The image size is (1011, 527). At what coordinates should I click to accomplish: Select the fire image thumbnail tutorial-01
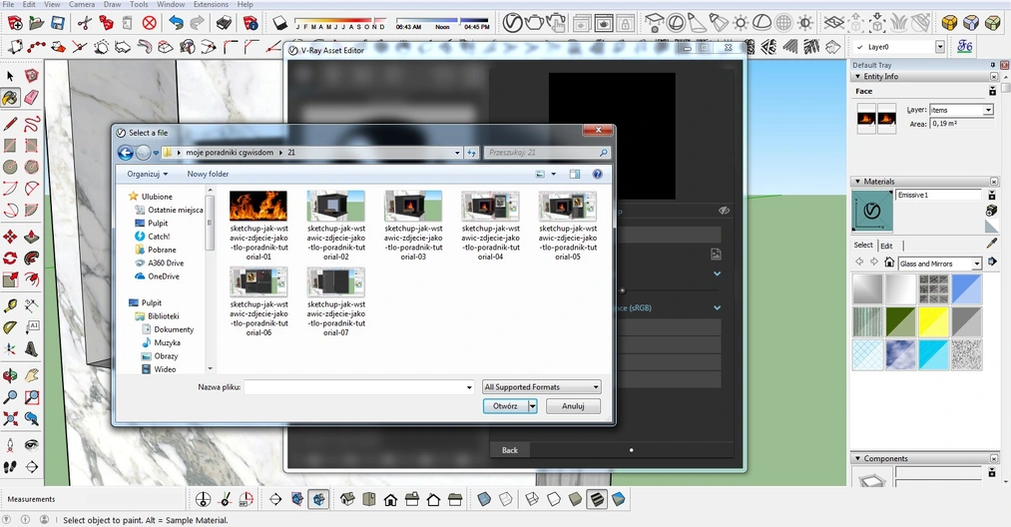(258, 207)
